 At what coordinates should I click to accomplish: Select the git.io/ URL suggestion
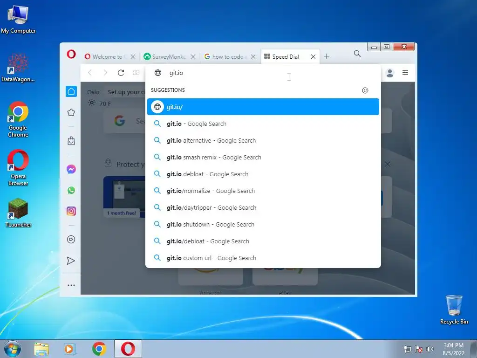pyautogui.click(x=263, y=107)
